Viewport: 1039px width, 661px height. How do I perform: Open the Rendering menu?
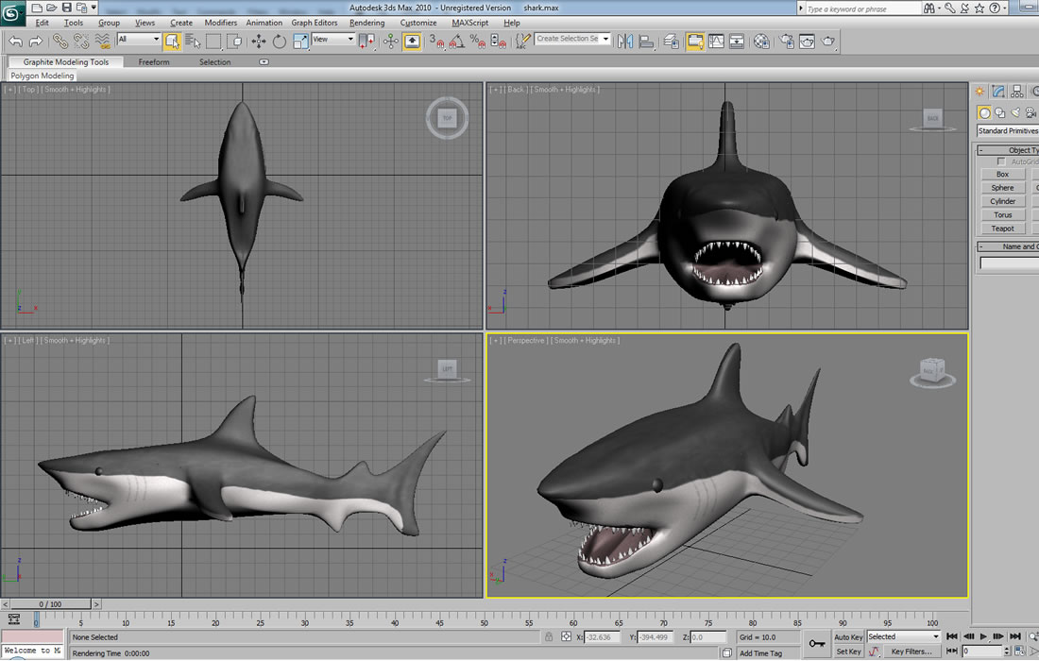pyautogui.click(x=366, y=23)
